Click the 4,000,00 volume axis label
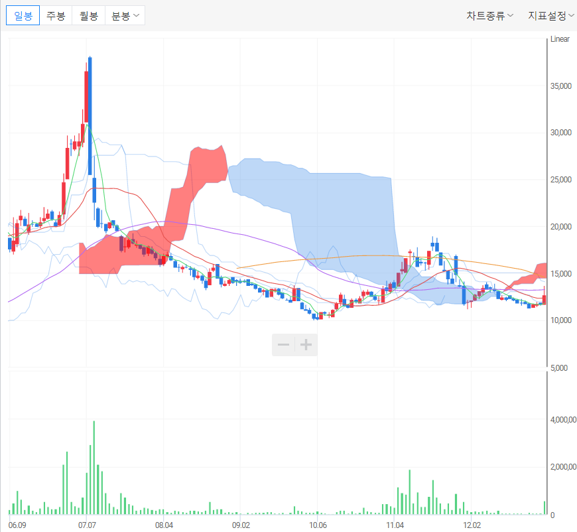This screenshot has height=532, width=577. (563, 420)
